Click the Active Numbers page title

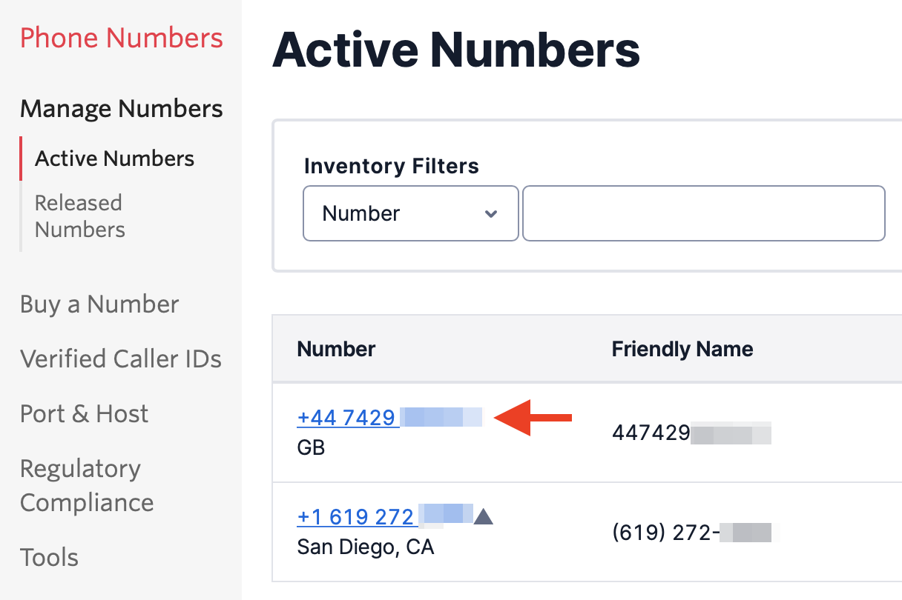pyautogui.click(x=456, y=50)
